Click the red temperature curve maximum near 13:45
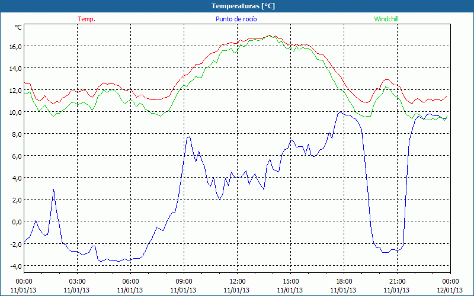This screenshot has width=474, height=296. 269,36
